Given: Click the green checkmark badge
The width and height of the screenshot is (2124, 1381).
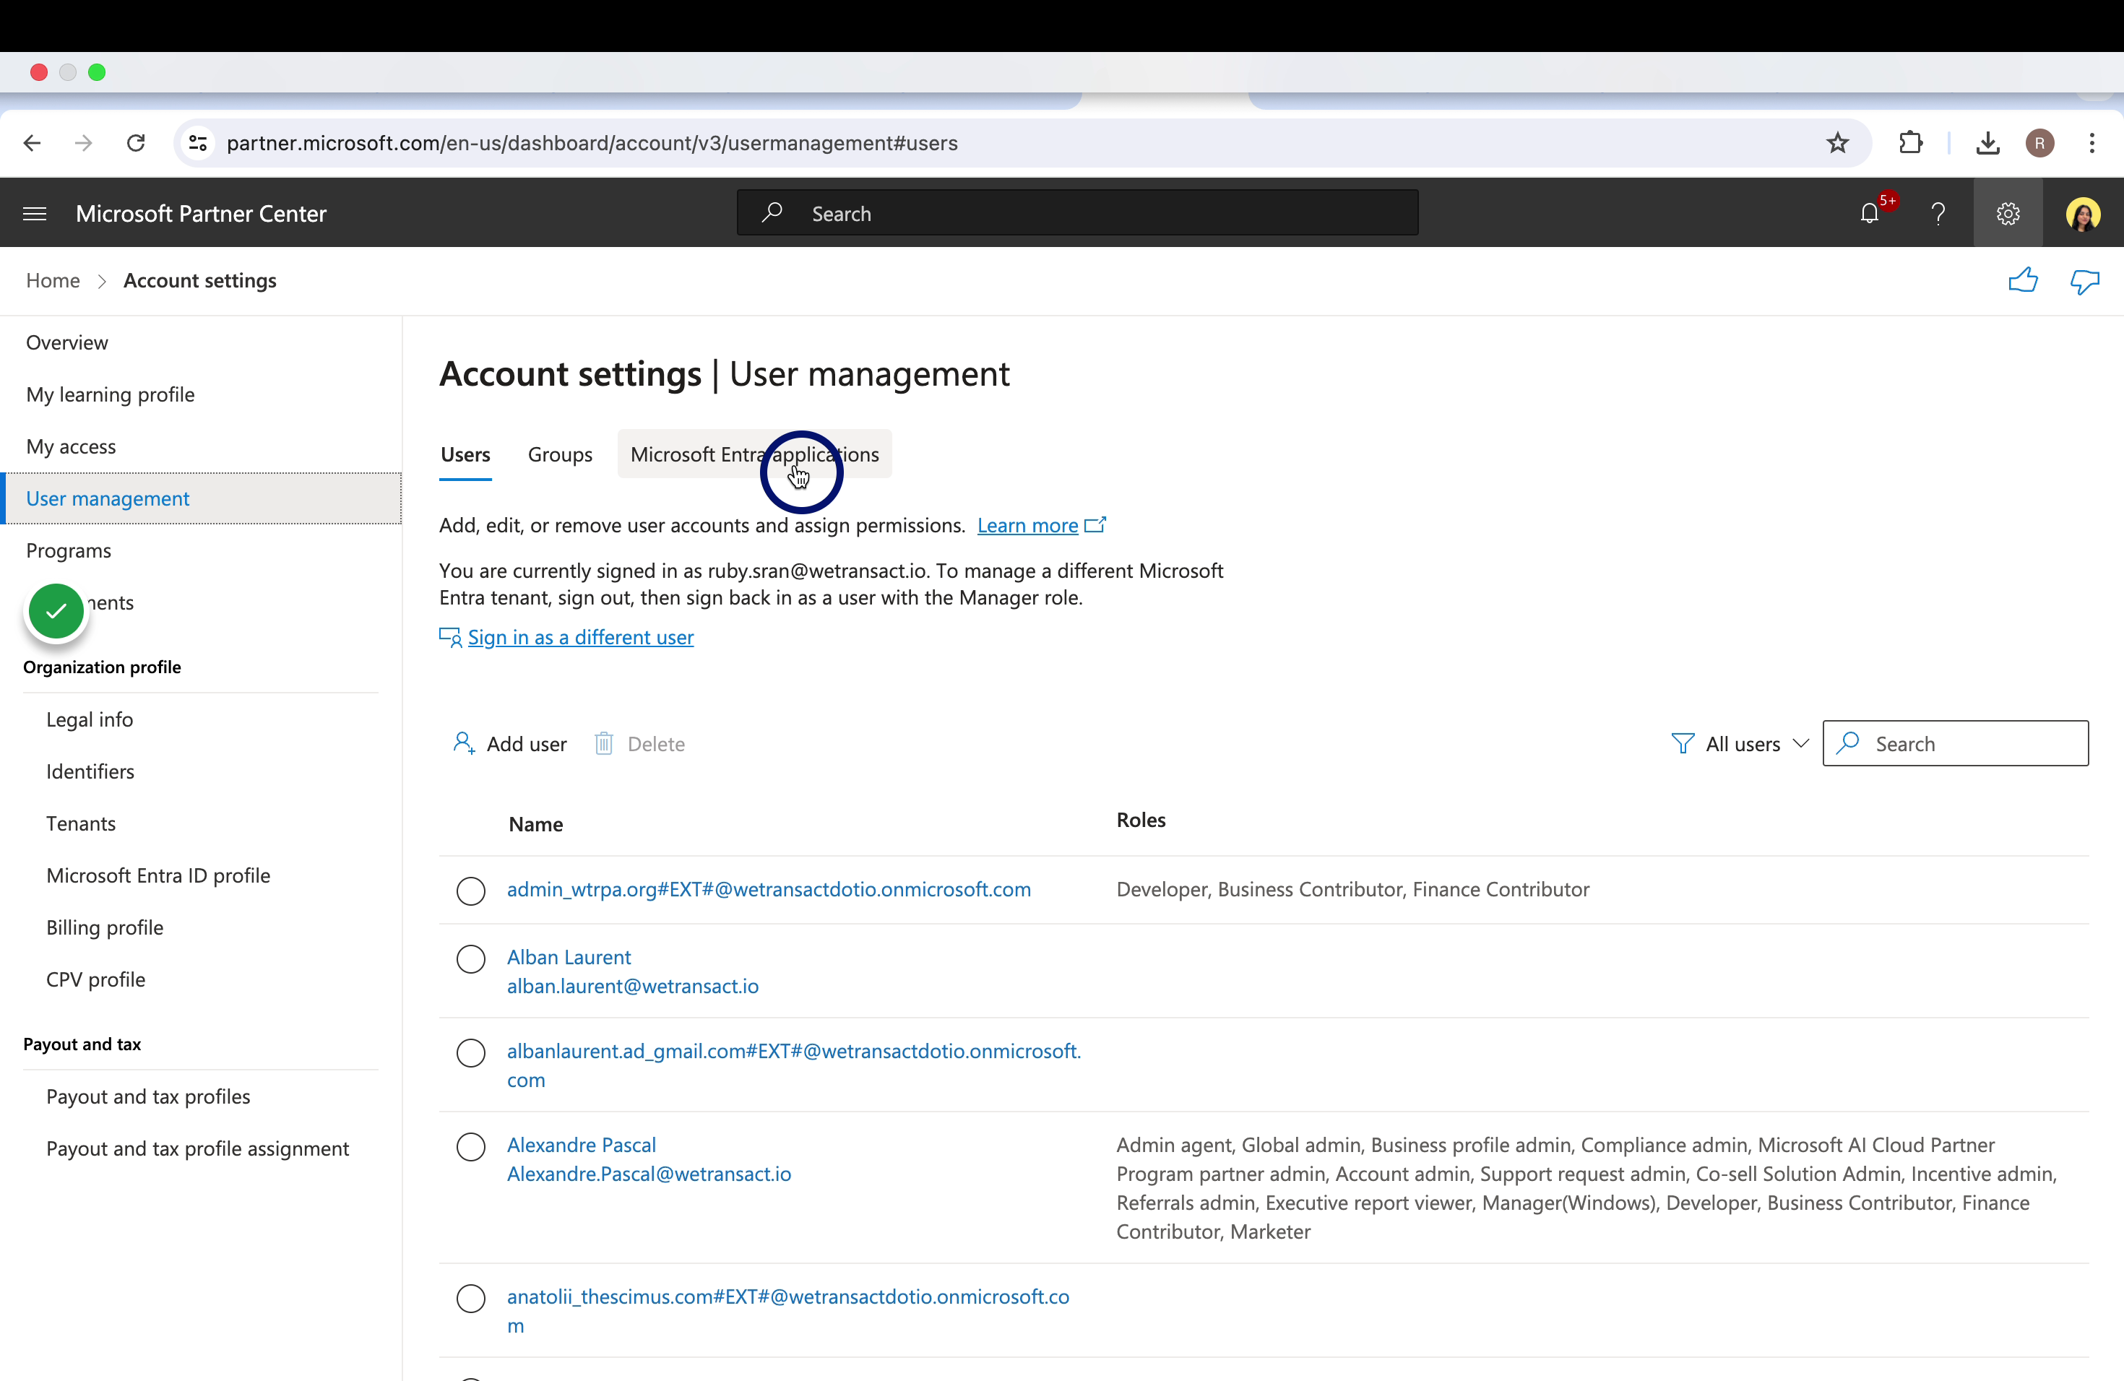Looking at the screenshot, I should [56, 611].
